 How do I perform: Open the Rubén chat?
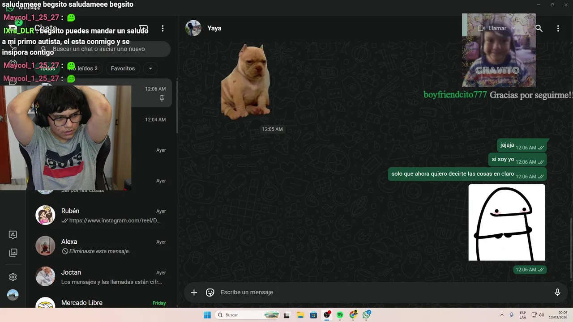[x=101, y=216]
